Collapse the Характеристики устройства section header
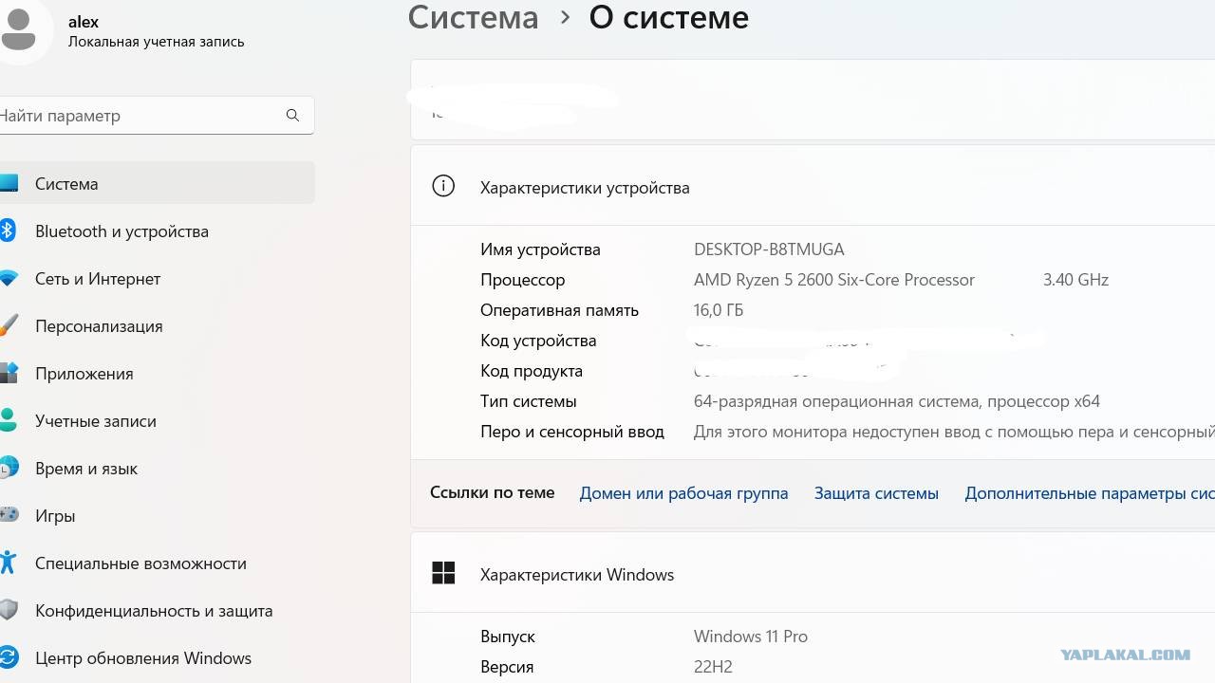This screenshot has height=683, width=1215. 813,186
